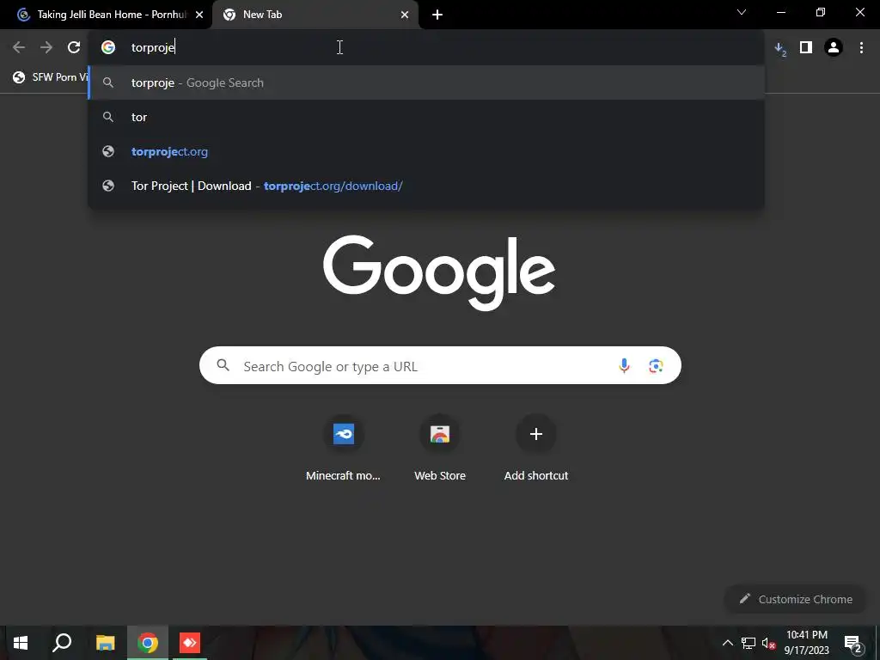Close the Taking Jelli Bean Home tab
880x660 pixels.
click(x=199, y=15)
